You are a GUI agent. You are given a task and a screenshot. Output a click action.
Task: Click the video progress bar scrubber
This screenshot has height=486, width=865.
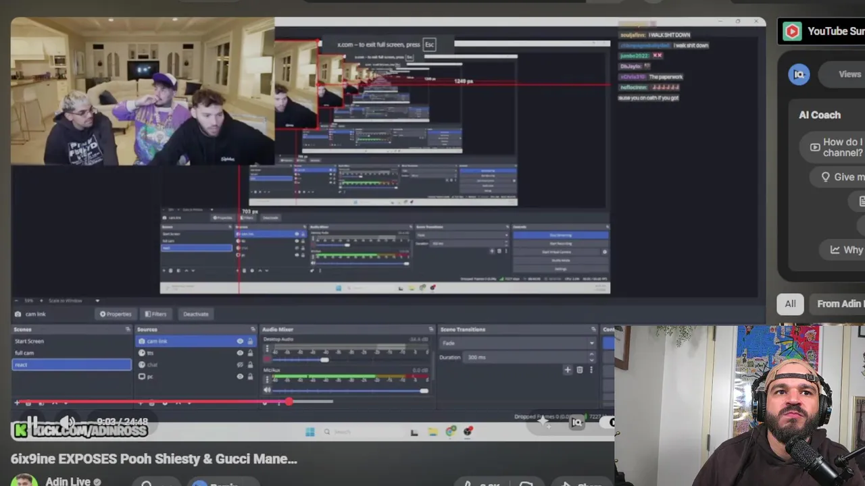289,402
